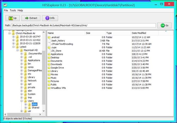177x123 pixels.
Task: Open the File menu
Action: tap(6, 11)
